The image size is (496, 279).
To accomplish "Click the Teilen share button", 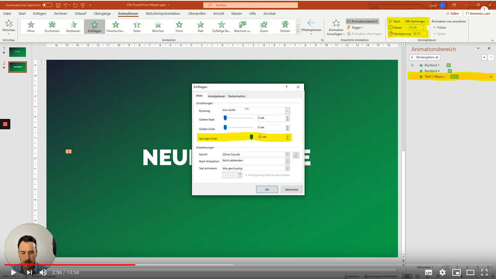I will 452,14.
